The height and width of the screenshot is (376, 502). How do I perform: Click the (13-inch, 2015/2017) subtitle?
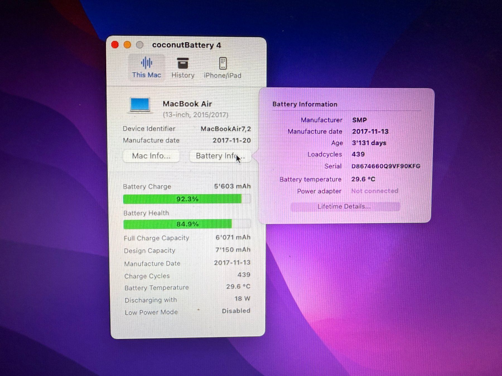(195, 115)
